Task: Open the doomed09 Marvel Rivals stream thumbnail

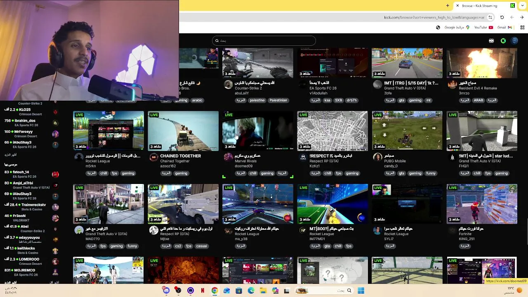Action: pyautogui.click(x=258, y=131)
